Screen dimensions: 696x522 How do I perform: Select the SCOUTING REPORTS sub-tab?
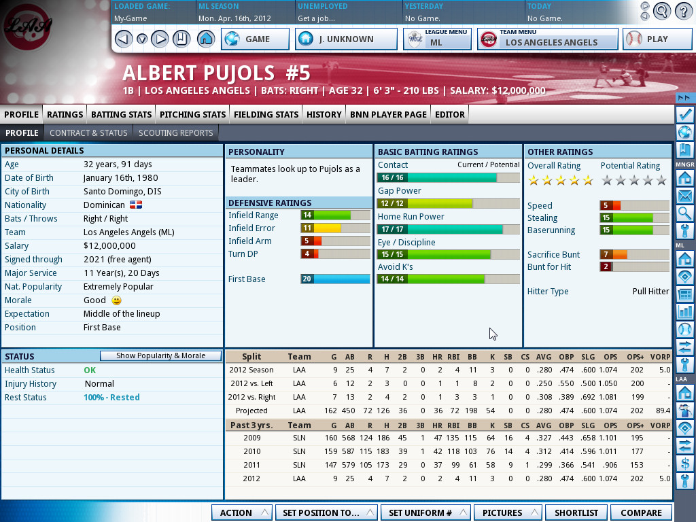tap(176, 133)
